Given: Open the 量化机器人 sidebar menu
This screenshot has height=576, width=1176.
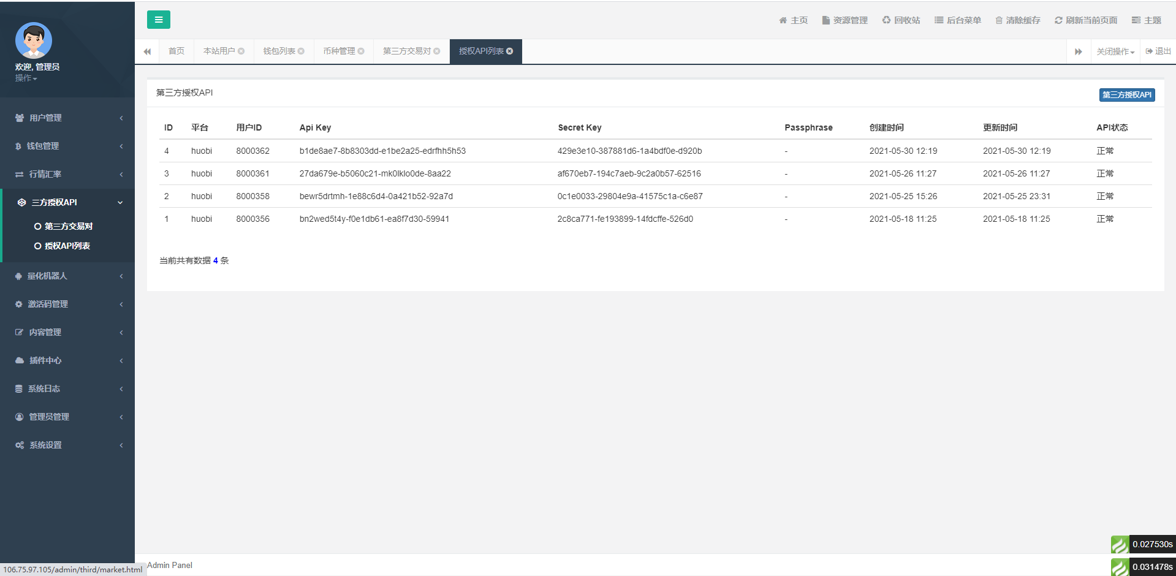Looking at the screenshot, I should 67,276.
